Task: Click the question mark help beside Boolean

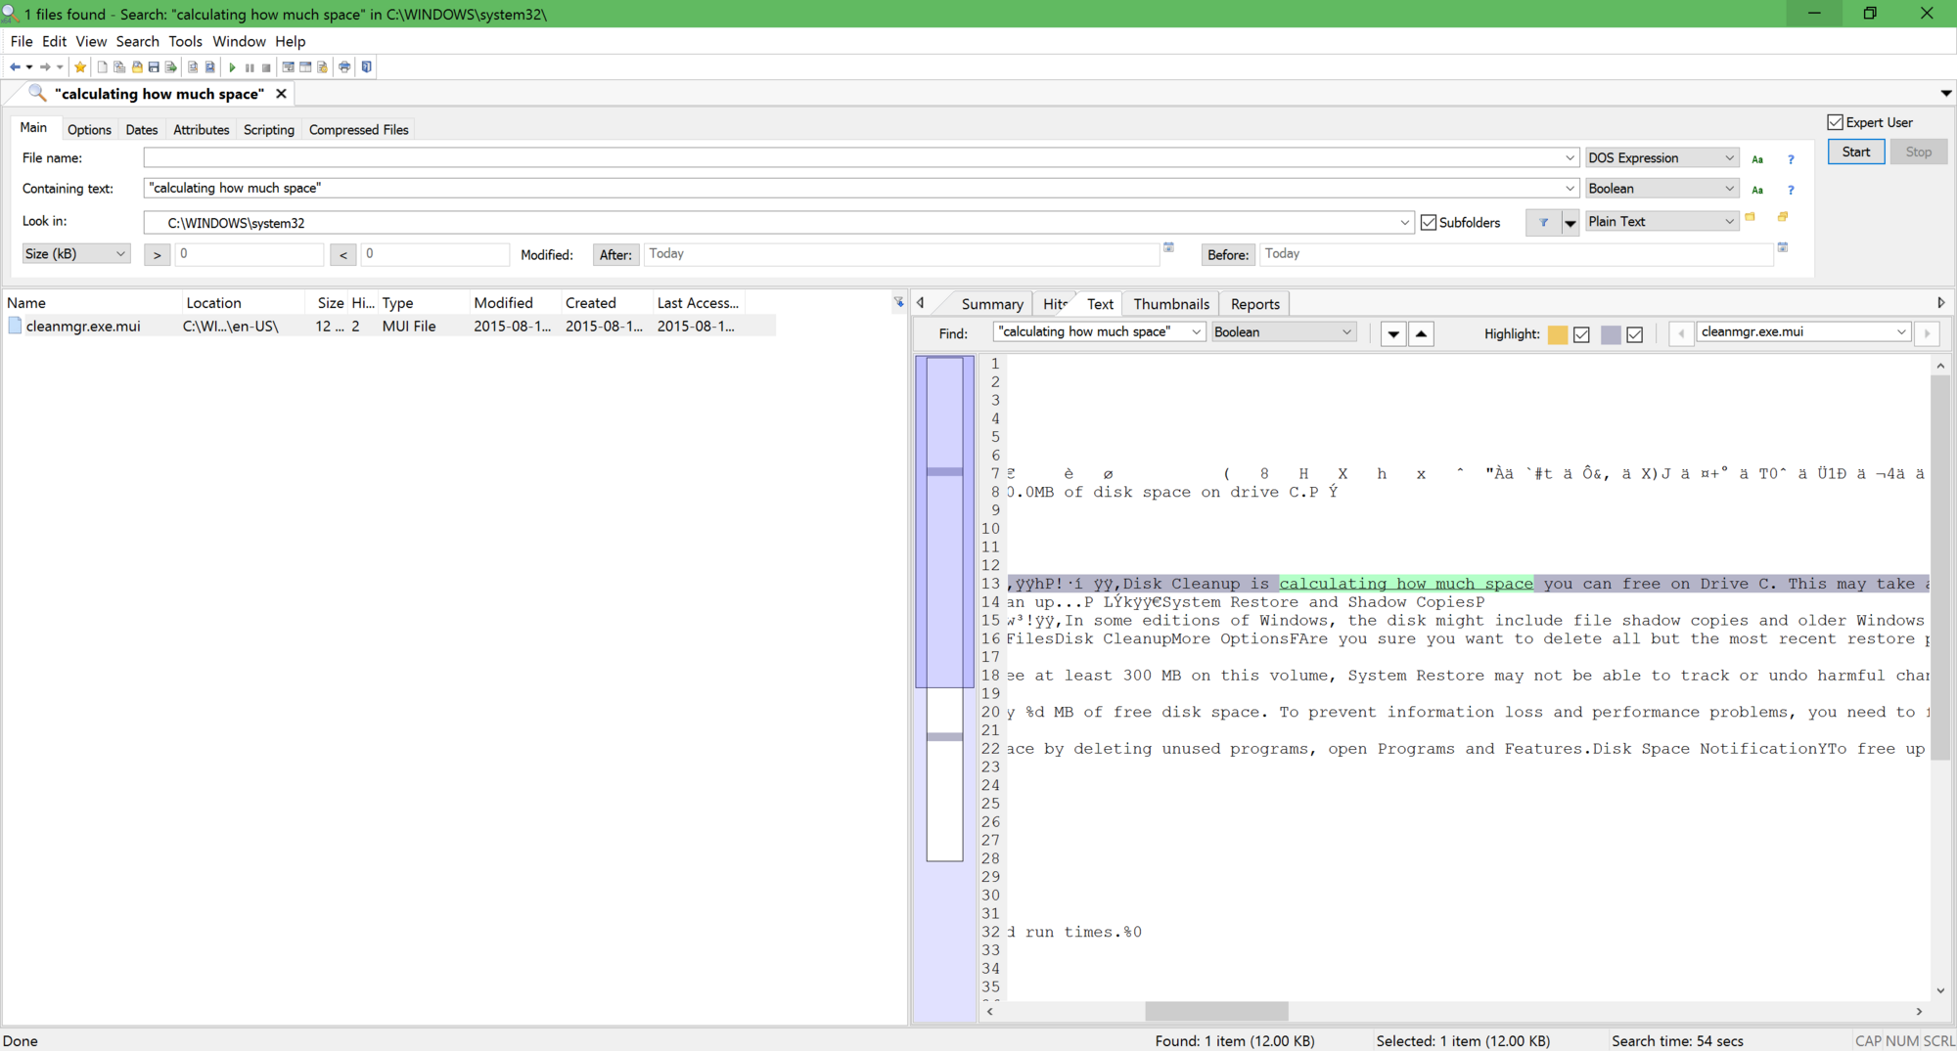Action: [1791, 190]
